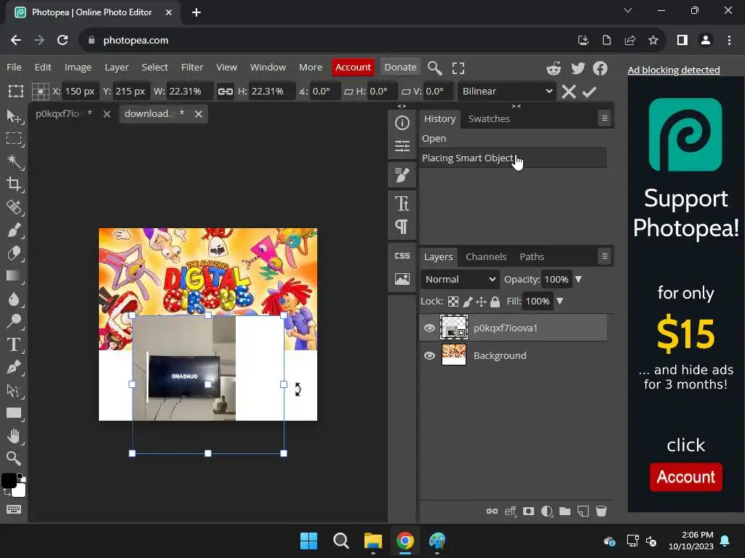Hide the p0kqxf7ioova1 layer
The width and height of the screenshot is (745, 558).
tap(429, 328)
